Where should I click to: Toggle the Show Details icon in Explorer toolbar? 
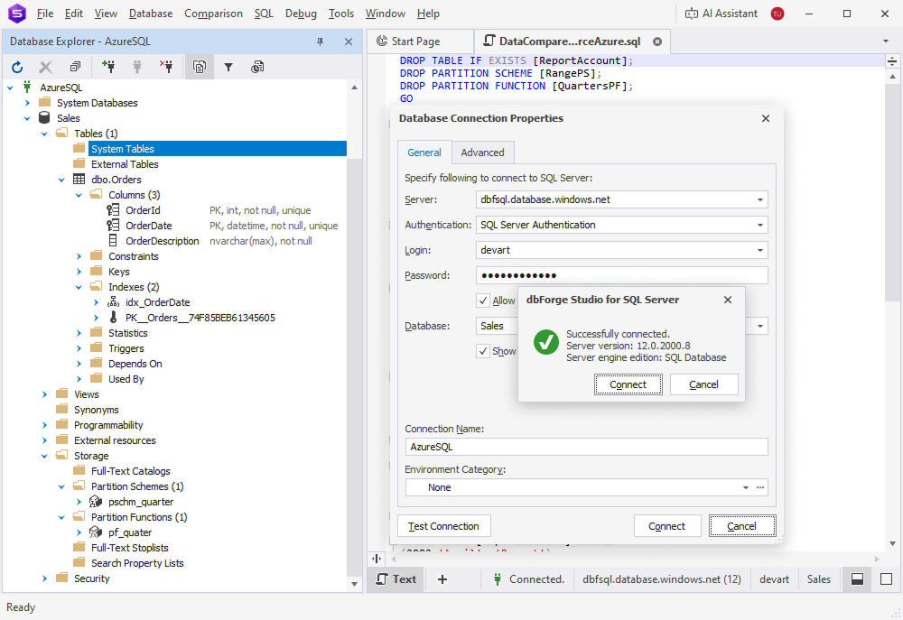coord(200,68)
